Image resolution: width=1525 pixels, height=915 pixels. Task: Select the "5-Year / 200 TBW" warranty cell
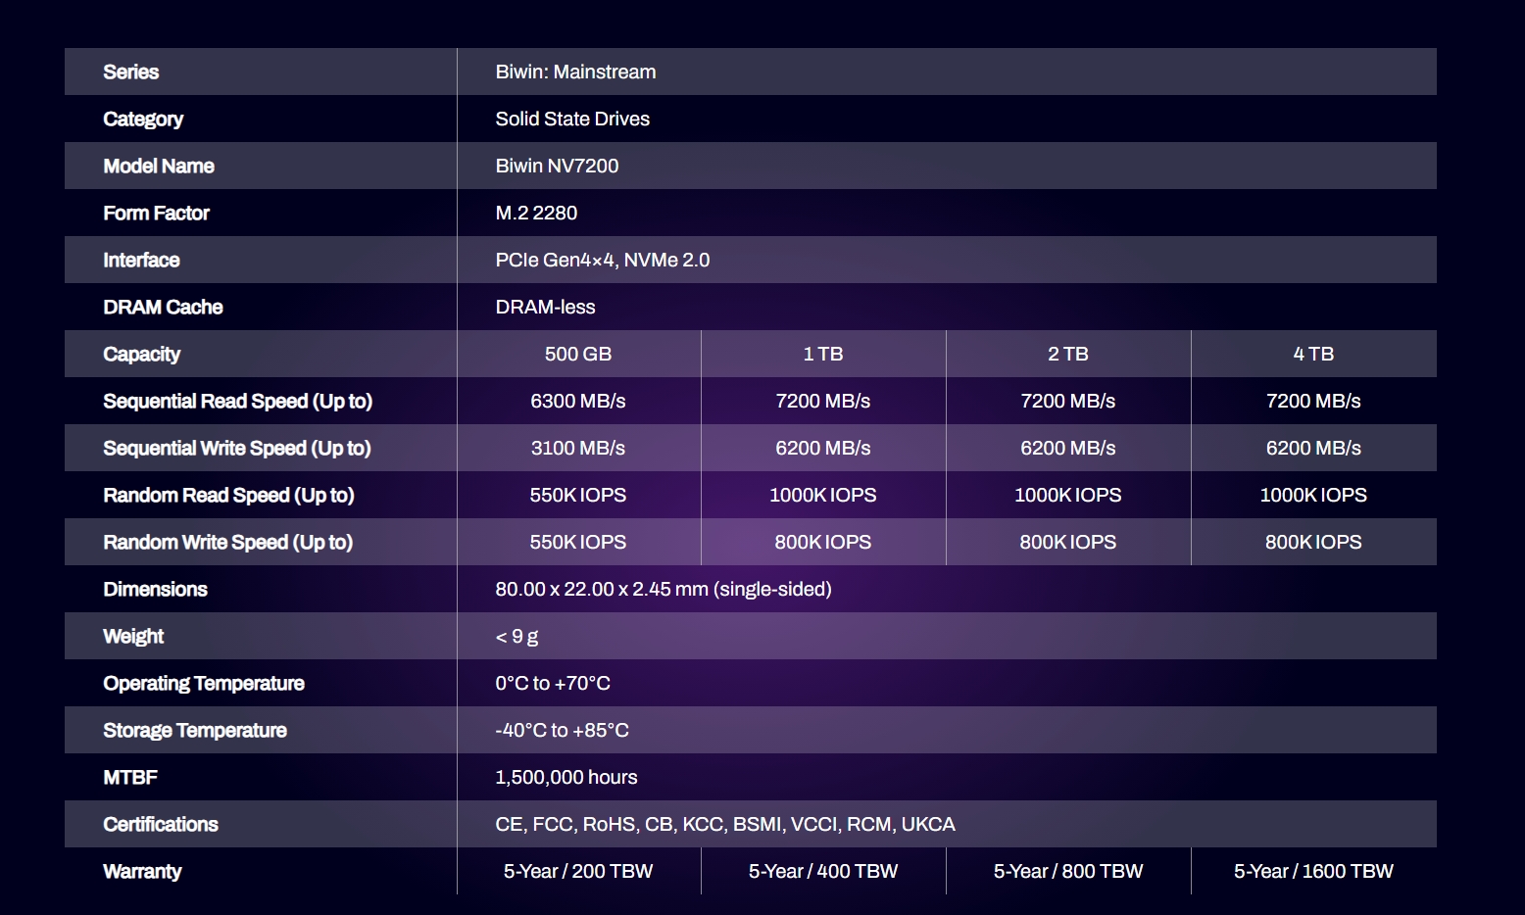pos(578,871)
